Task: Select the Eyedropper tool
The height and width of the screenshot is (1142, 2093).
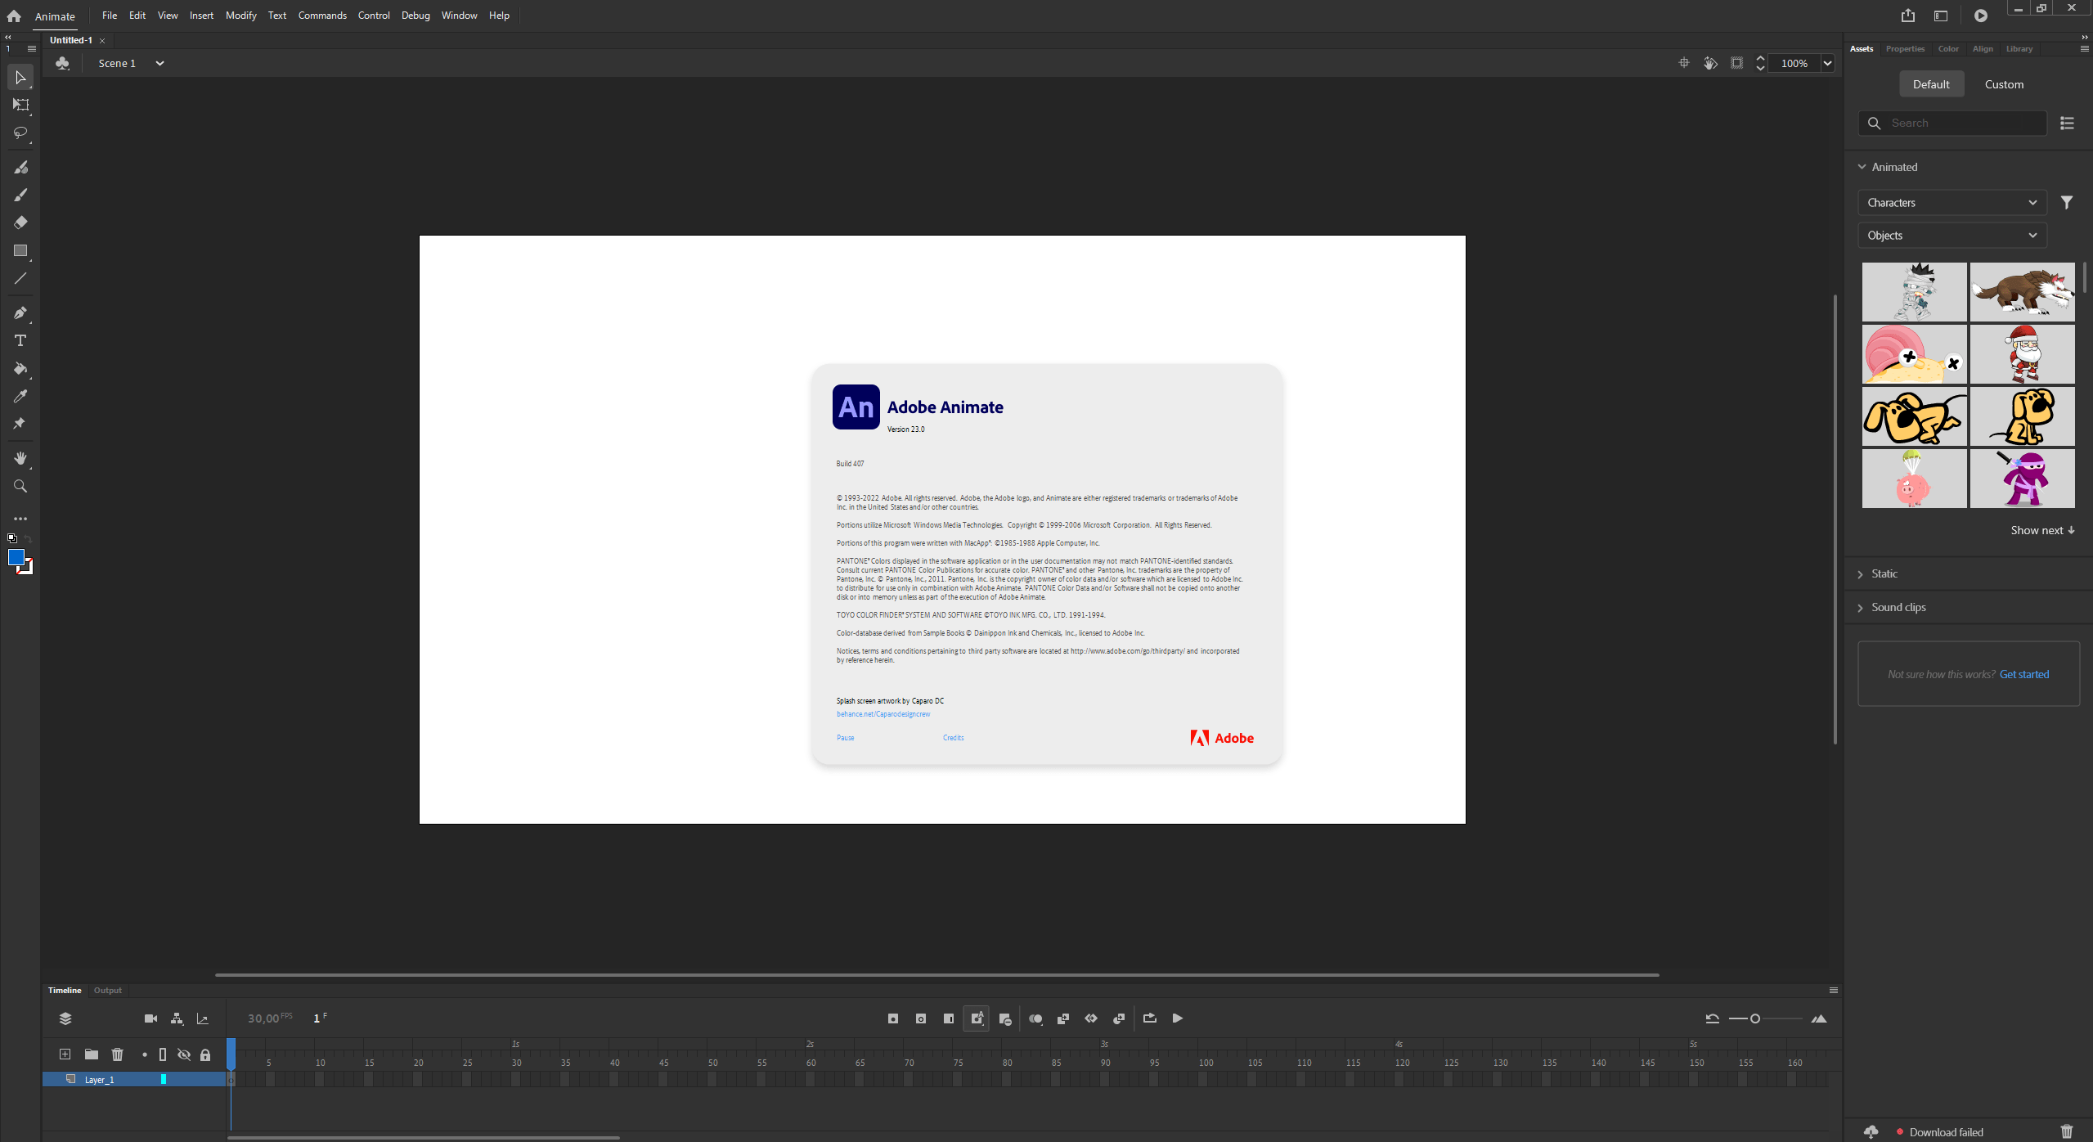Action: point(20,396)
